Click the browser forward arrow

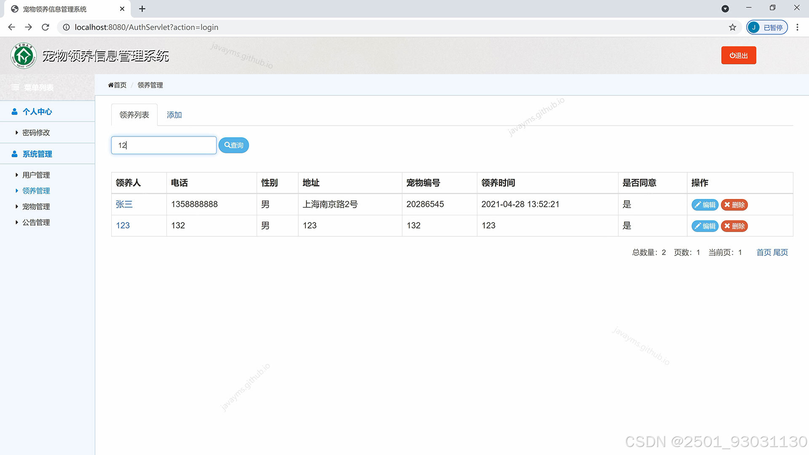[x=28, y=27]
